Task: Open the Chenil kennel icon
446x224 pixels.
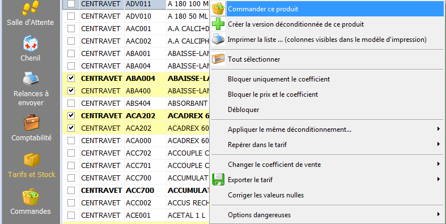Action: (x=31, y=44)
